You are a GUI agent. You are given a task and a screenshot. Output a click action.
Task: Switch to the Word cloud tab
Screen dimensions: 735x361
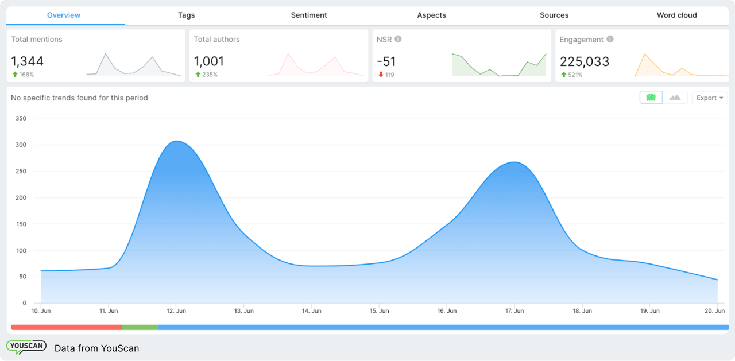point(676,15)
